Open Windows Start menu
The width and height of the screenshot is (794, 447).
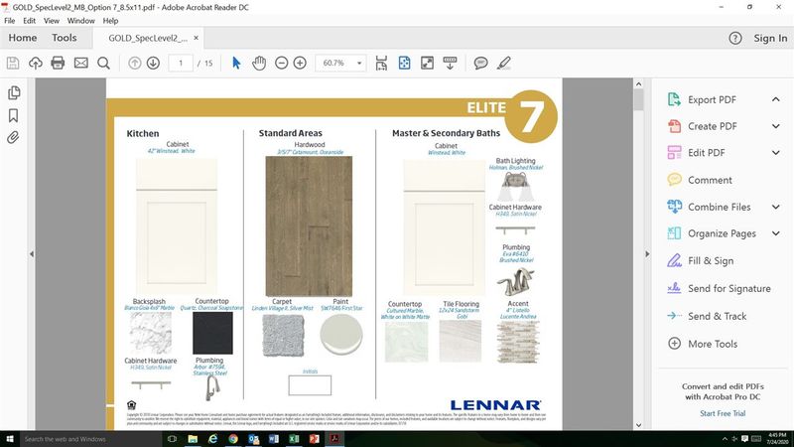click(10, 439)
